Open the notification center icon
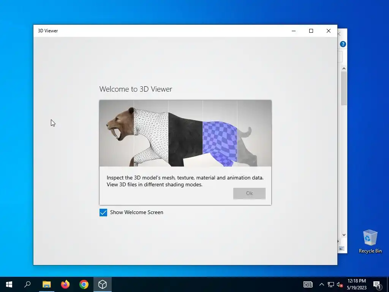 pos(377,284)
